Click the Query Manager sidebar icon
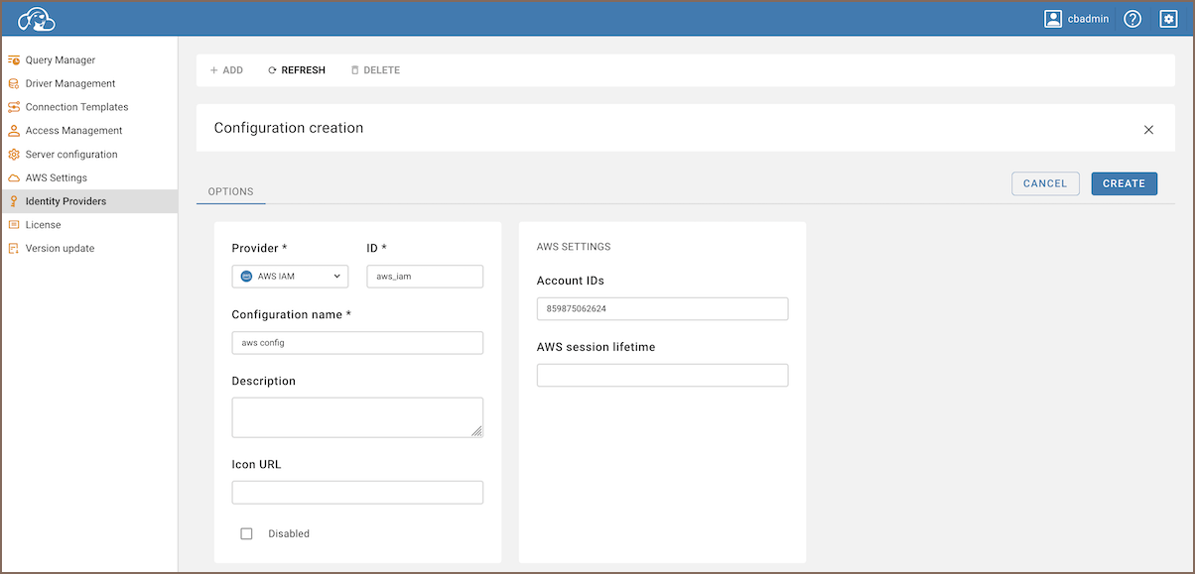This screenshot has height=574, width=1195. coord(14,60)
